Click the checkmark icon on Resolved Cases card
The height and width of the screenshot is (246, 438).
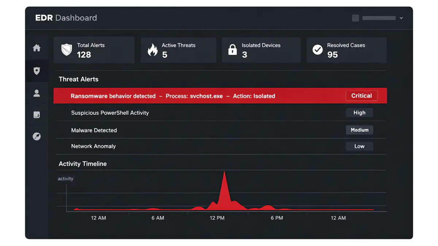point(318,50)
